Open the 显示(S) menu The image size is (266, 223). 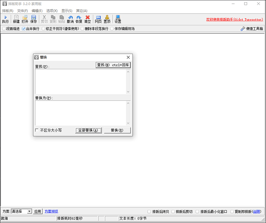[67, 11]
